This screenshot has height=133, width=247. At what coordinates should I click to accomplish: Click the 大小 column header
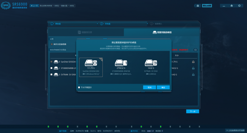[177, 55]
